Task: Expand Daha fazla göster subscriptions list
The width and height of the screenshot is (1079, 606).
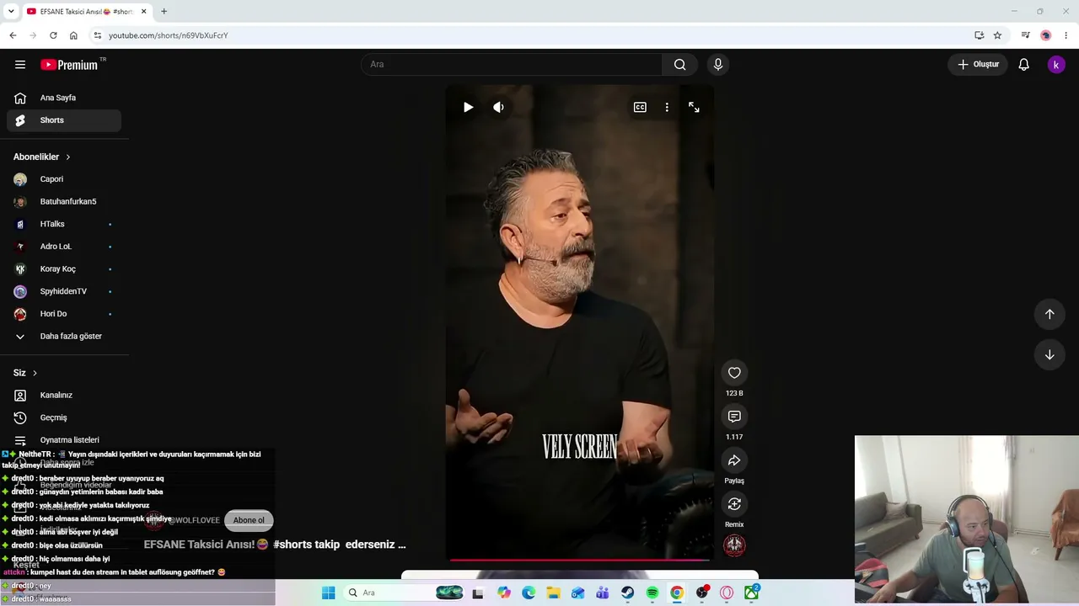Action: coord(64,337)
